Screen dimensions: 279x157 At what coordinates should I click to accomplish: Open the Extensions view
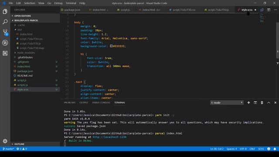tap(5, 53)
